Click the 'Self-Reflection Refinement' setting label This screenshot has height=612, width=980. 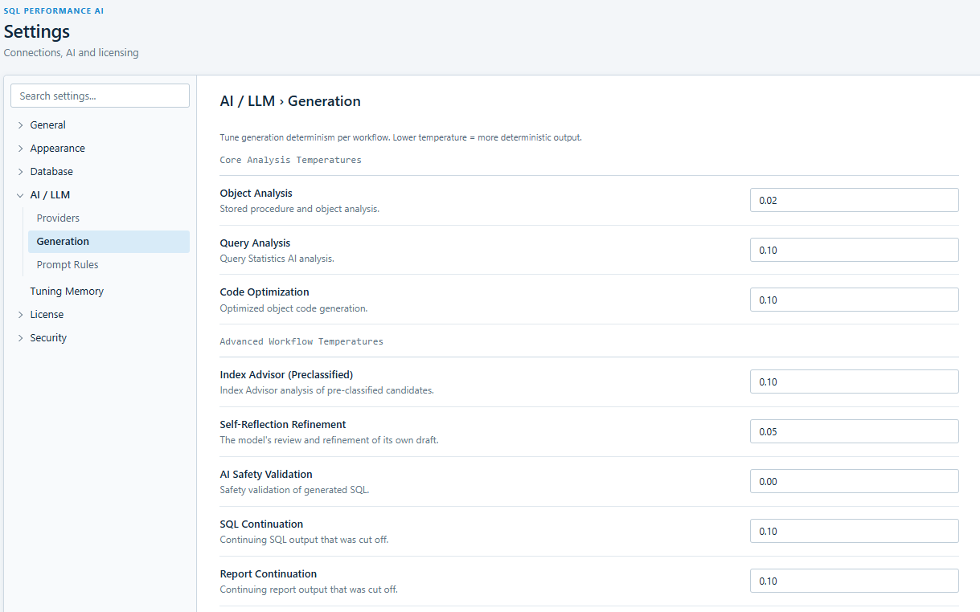[283, 425]
